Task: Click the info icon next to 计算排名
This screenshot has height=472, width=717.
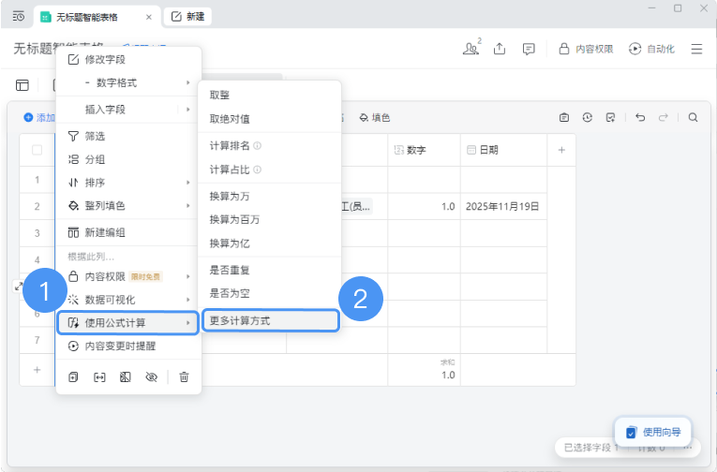Action: click(258, 146)
